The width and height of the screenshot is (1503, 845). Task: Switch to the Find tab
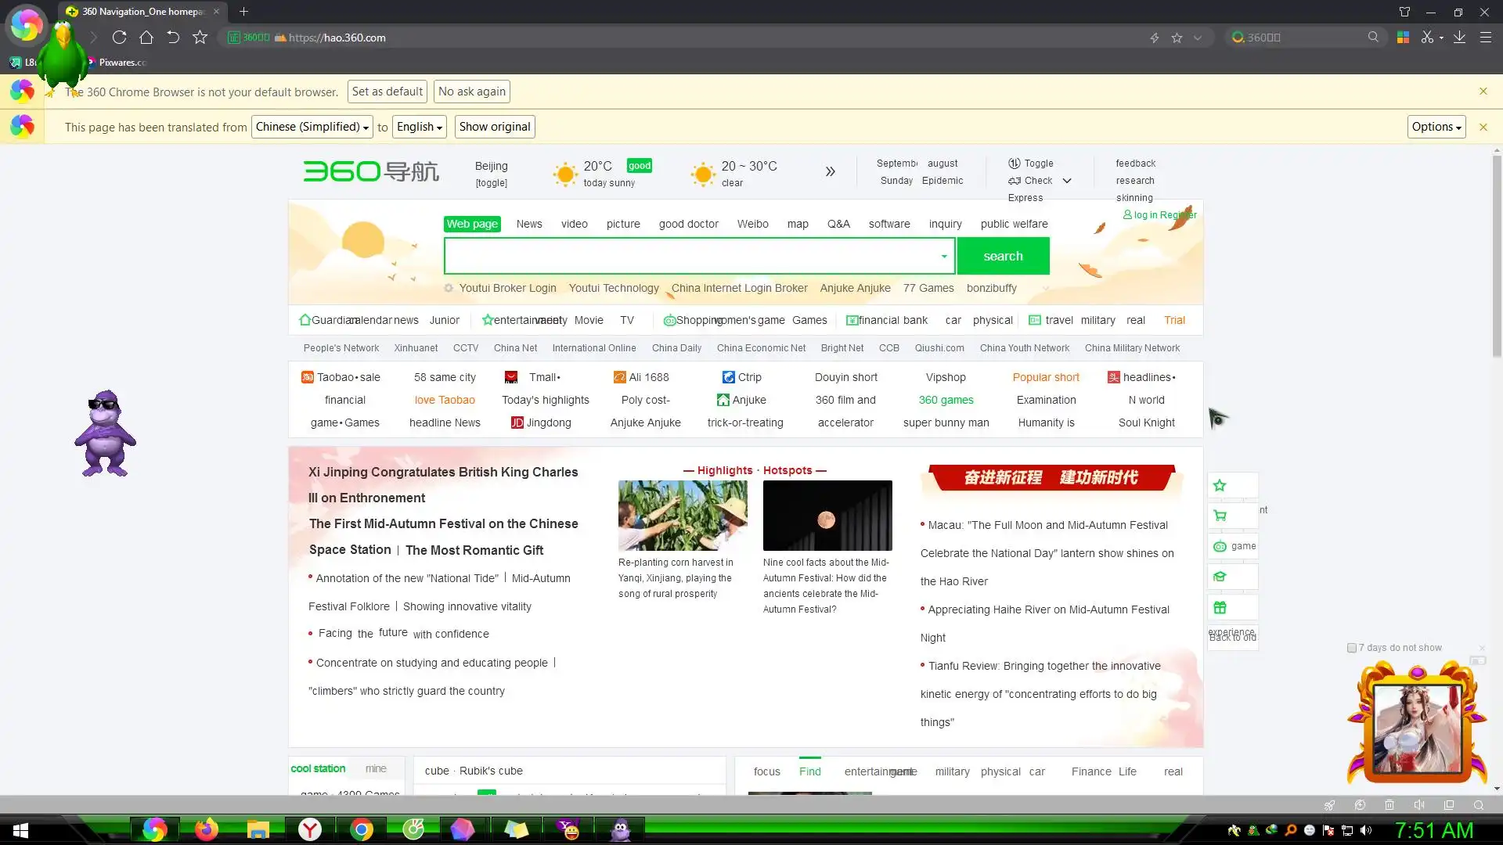(809, 771)
